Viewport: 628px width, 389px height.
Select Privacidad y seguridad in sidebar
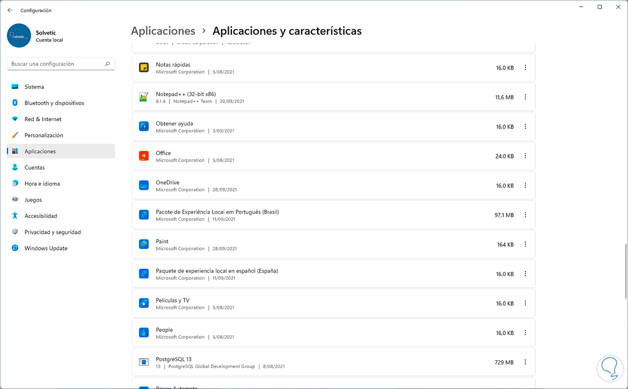click(52, 232)
